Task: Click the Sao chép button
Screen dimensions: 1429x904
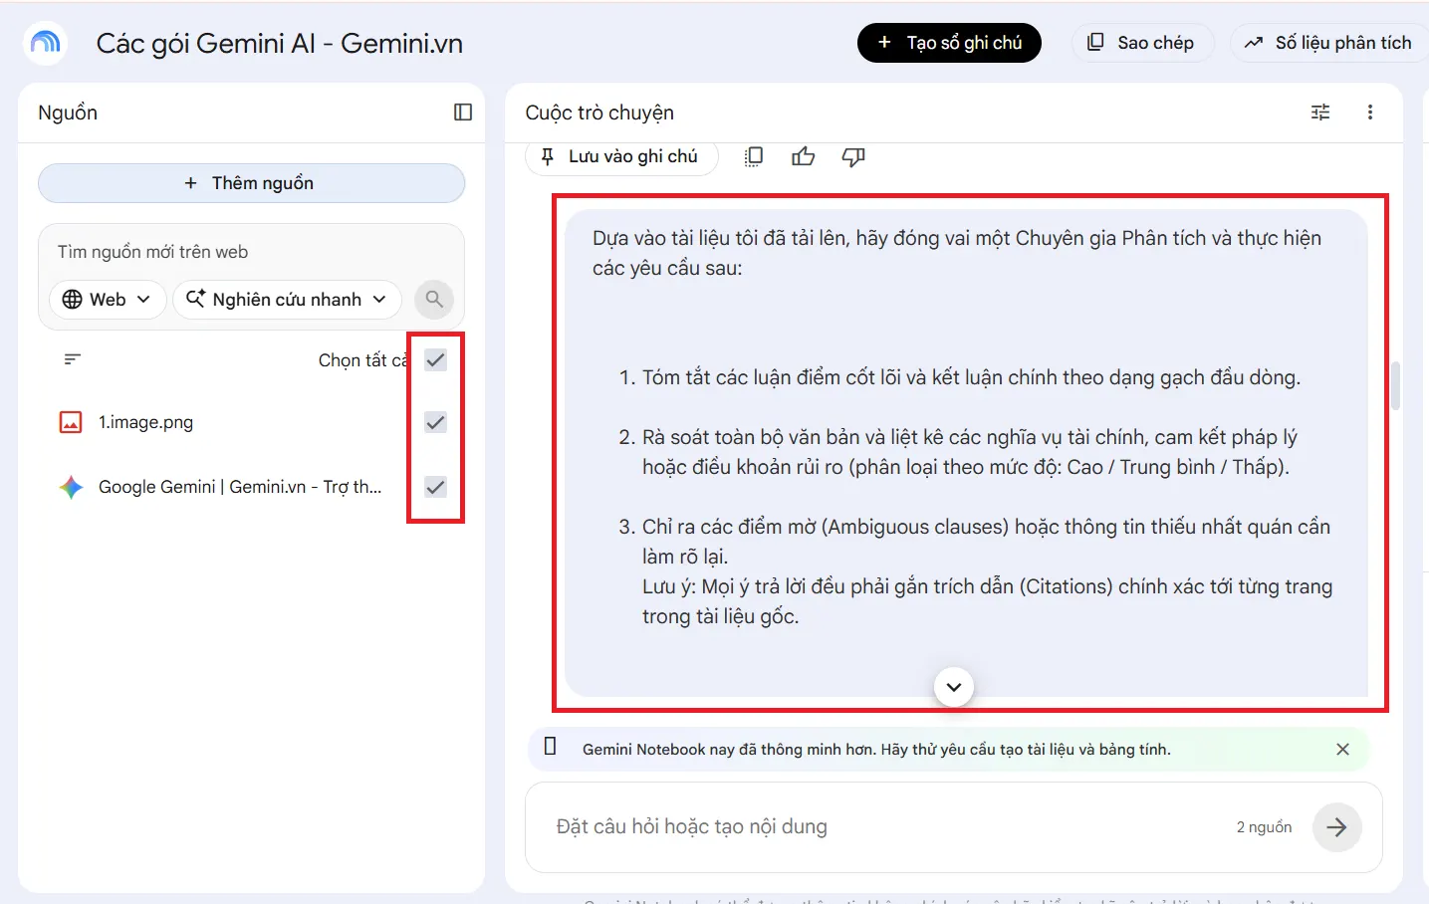Action: [1142, 43]
